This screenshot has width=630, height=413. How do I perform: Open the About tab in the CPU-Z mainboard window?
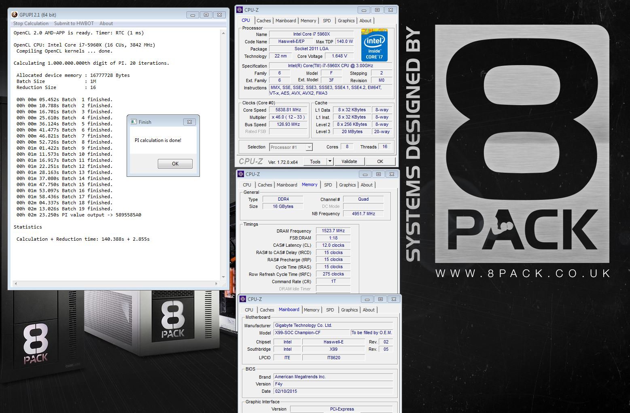[369, 310]
